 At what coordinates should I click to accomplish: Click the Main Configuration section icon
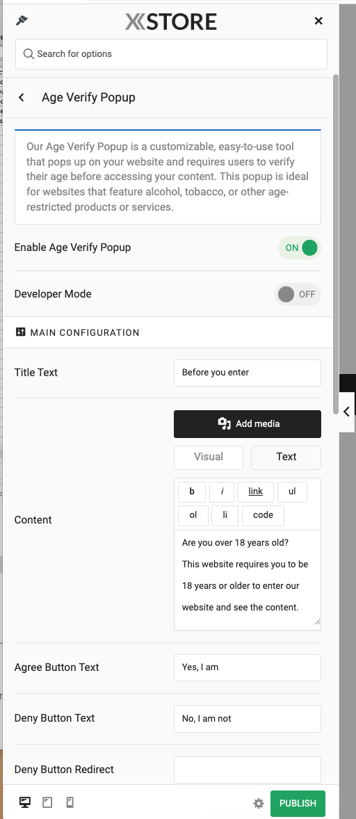click(x=20, y=332)
